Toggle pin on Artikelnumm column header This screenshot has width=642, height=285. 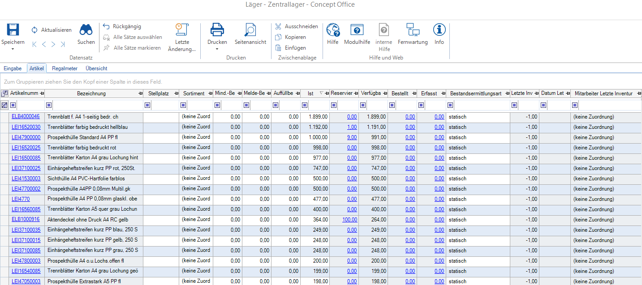point(42,94)
